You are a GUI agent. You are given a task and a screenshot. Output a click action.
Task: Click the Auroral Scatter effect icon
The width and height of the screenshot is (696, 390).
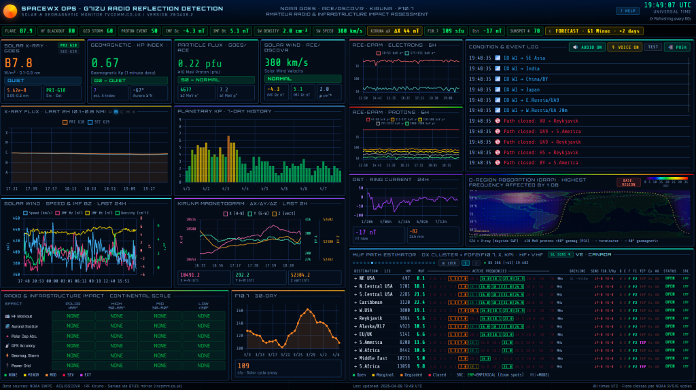click(7, 326)
